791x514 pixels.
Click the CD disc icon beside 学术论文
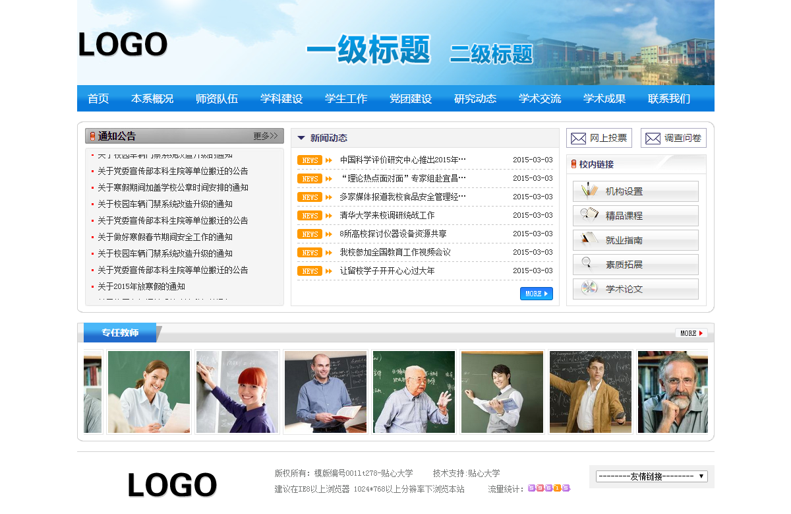tap(589, 288)
